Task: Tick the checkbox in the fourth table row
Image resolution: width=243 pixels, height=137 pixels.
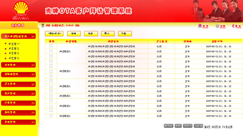Action: (51, 61)
